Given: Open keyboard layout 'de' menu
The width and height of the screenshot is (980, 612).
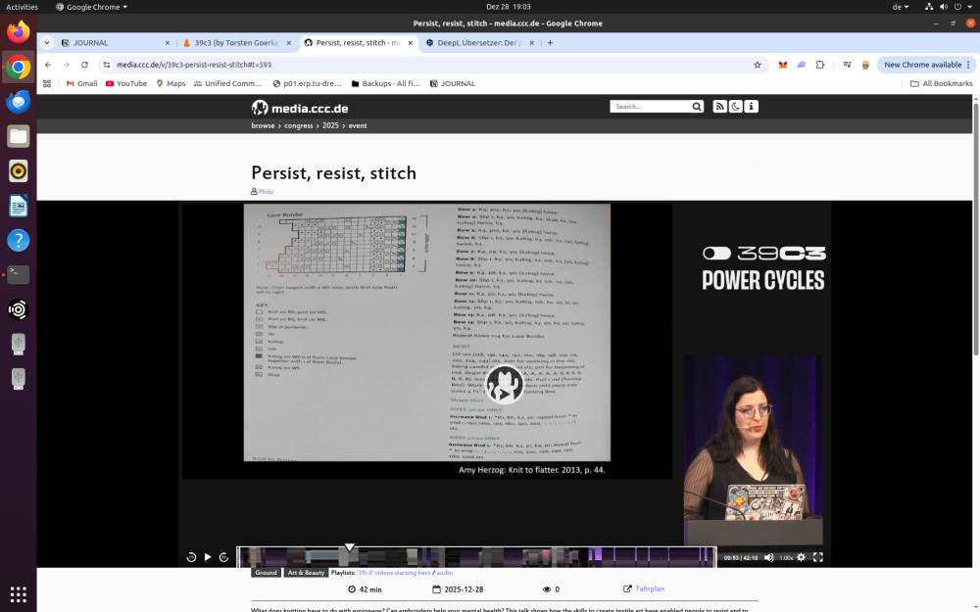Looking at the screenshot, I should pyautogui.click(x=900, y=7).
